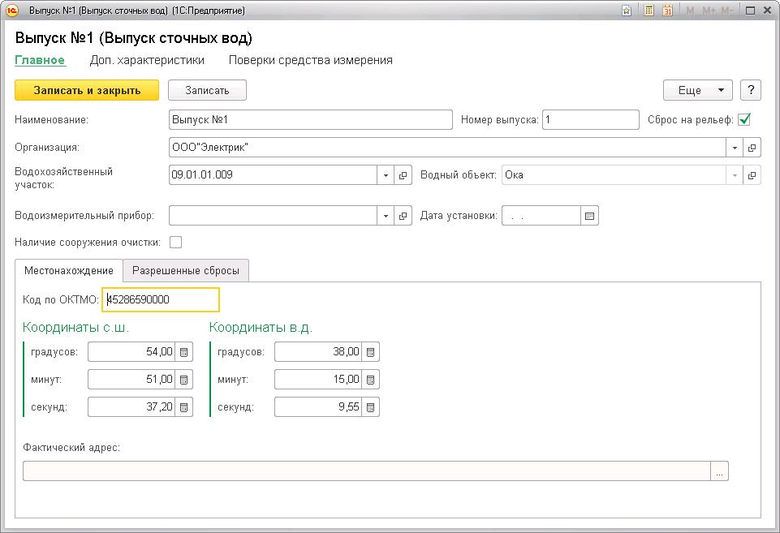Click the с.ш. градусов field 54,00
780x533 pixels.
point(131,352)
